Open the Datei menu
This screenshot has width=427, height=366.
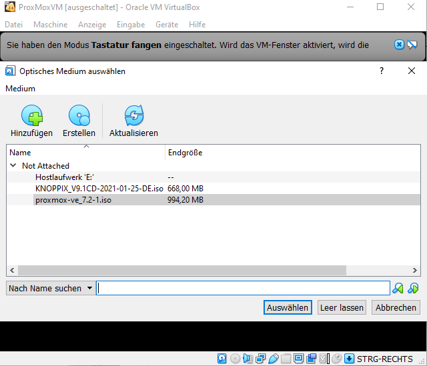(x=13, y=25)
